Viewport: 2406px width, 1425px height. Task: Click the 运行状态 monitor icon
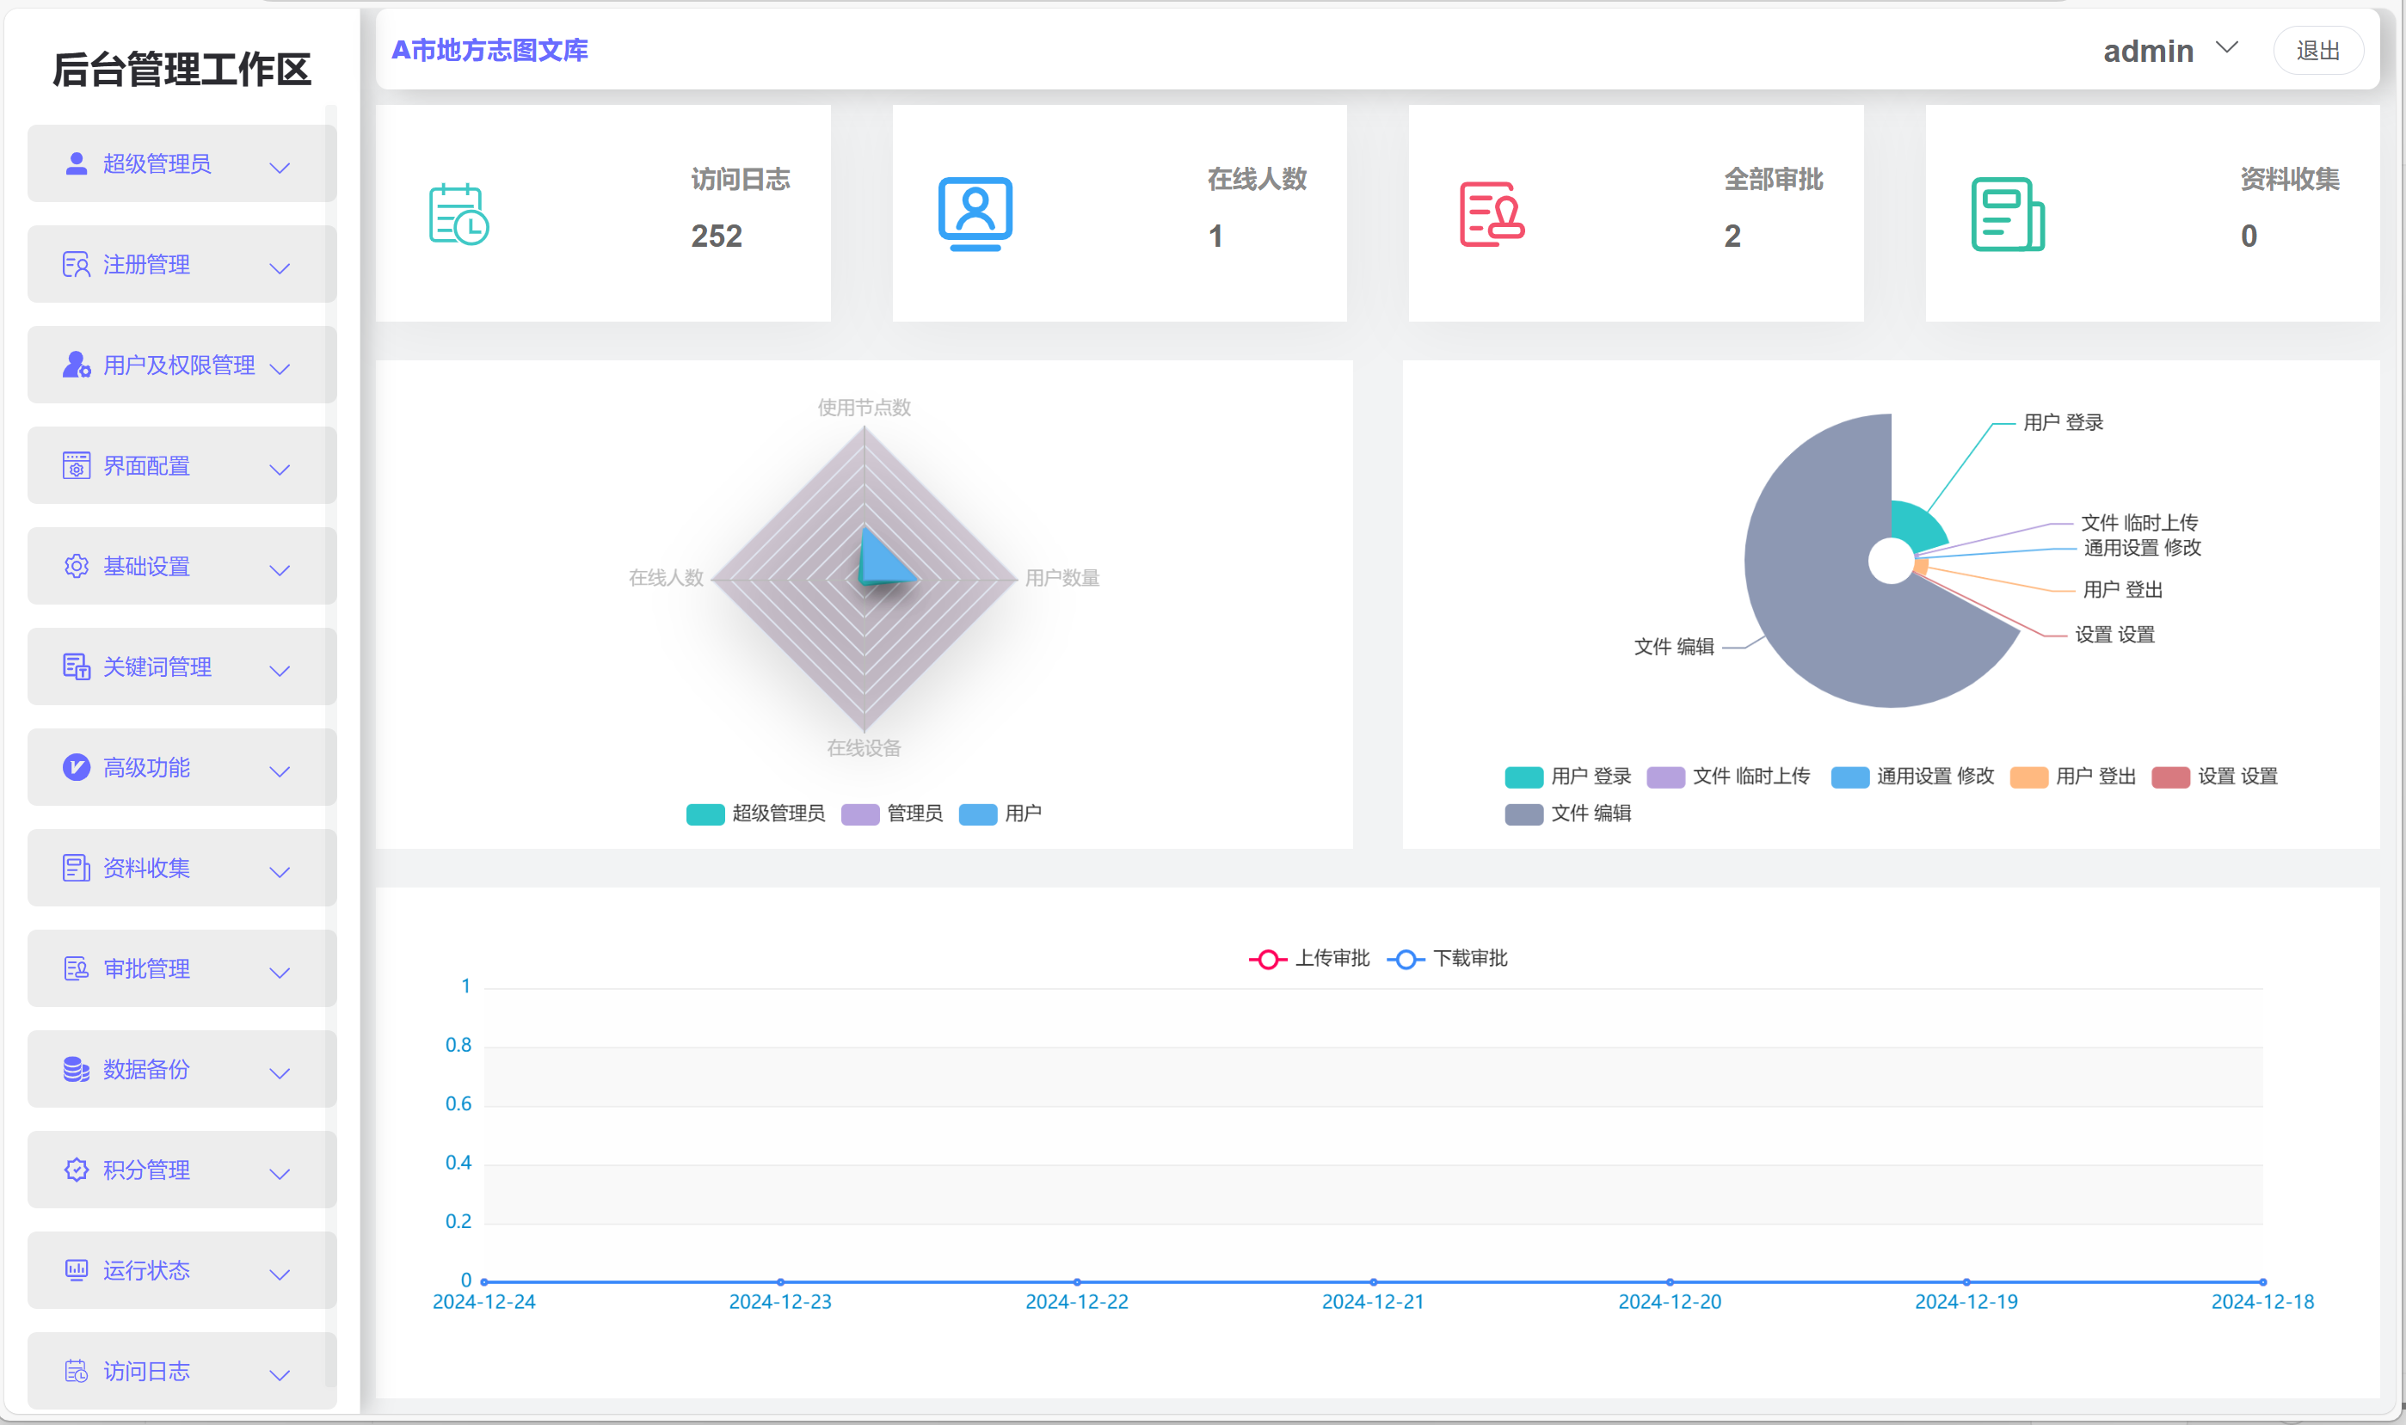point(76,1271)
